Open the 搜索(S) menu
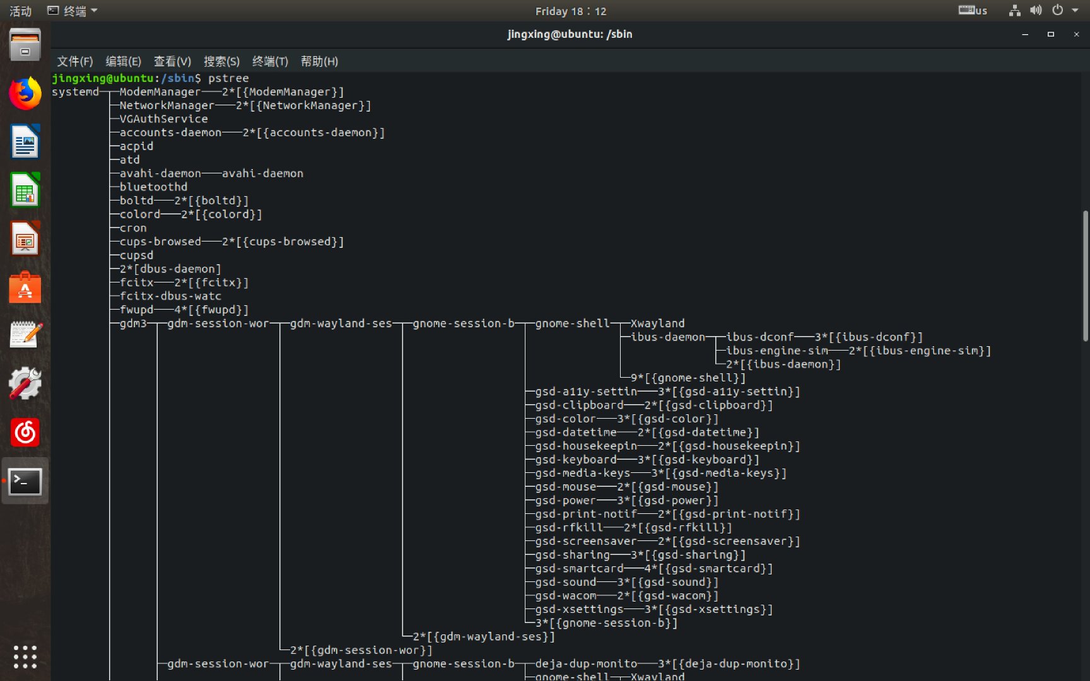This screenshot has height=681, width=1090. (221, 61)
